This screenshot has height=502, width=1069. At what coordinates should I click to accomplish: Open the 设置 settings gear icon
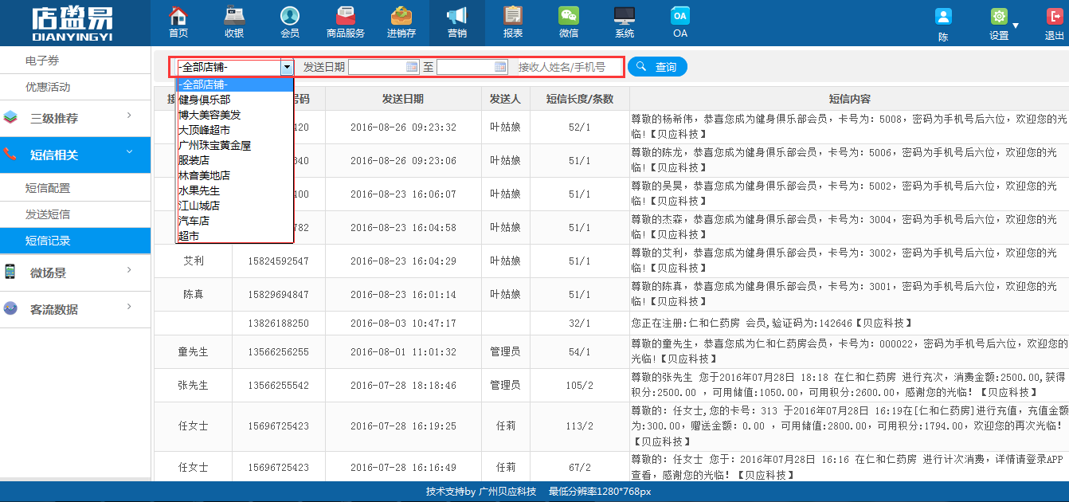coord(998,17)
